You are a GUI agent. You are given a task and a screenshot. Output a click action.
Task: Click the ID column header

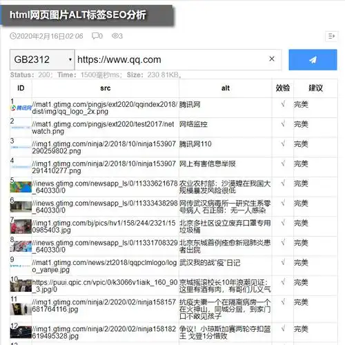[21, 88]
